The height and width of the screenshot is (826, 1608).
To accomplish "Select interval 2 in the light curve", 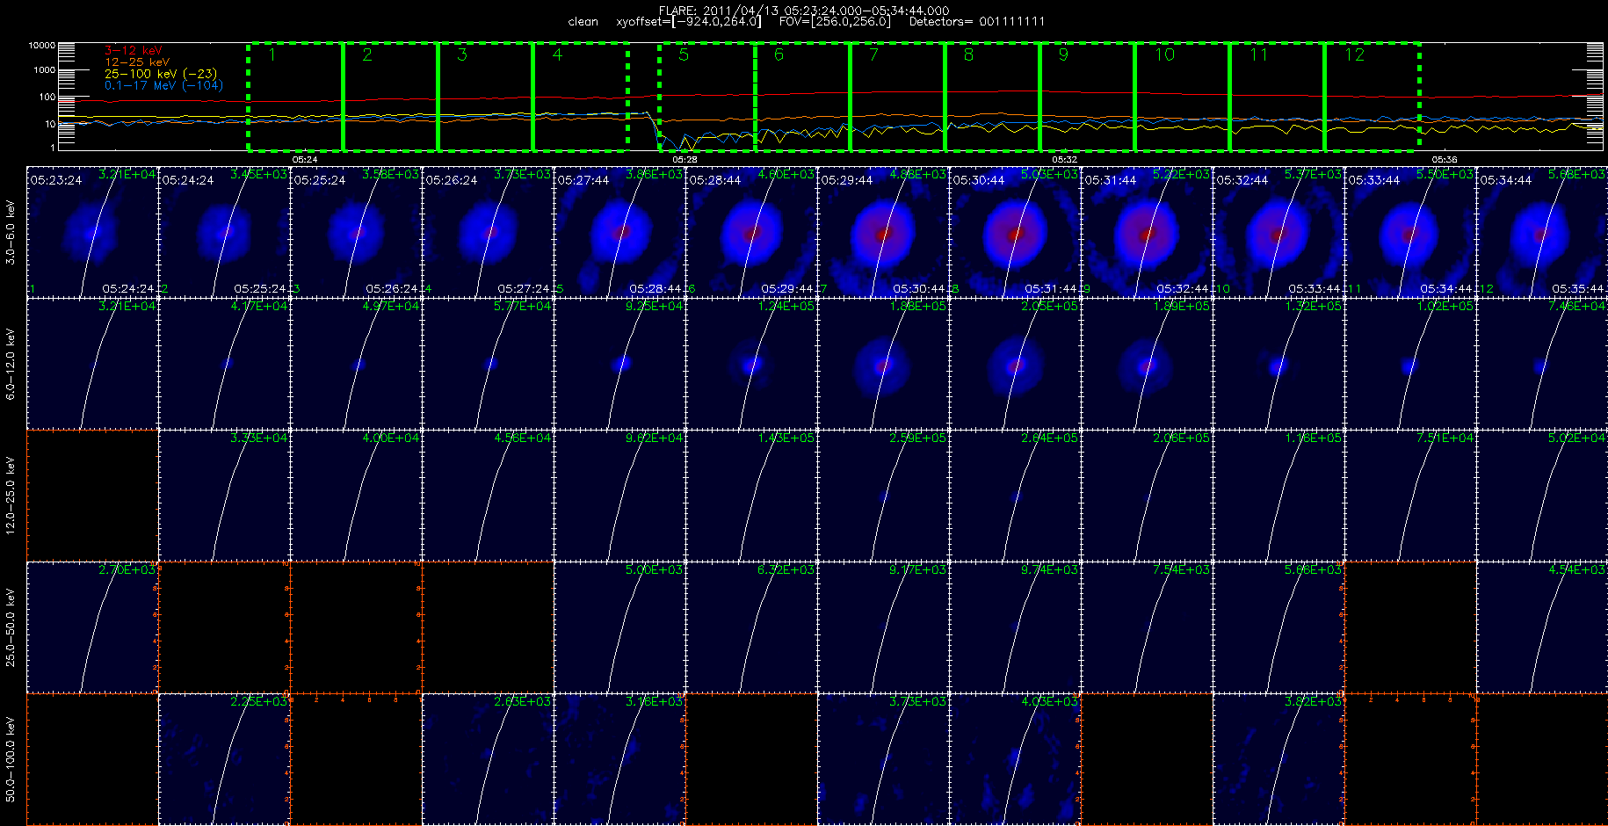I will [390, 97].
